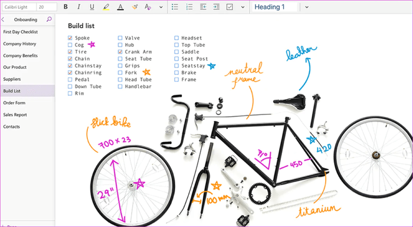Open Contacts page
Image resolution: width=413 pixels, height=227 pixels.
point(27,126)
